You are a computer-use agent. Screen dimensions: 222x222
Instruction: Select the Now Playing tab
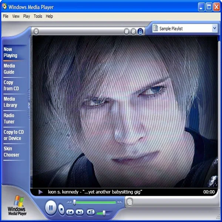(x=14, y=53)
